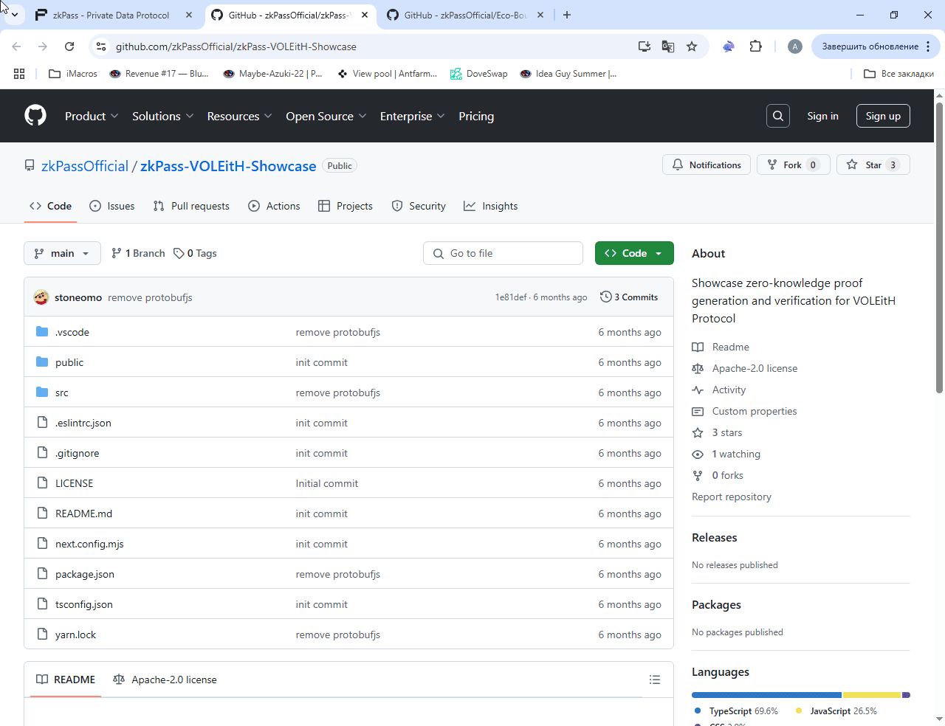Image resolution: width=945 pixels, height=726 pixels.
Task: Expand the Resources menu
Action: coord(239,116)
